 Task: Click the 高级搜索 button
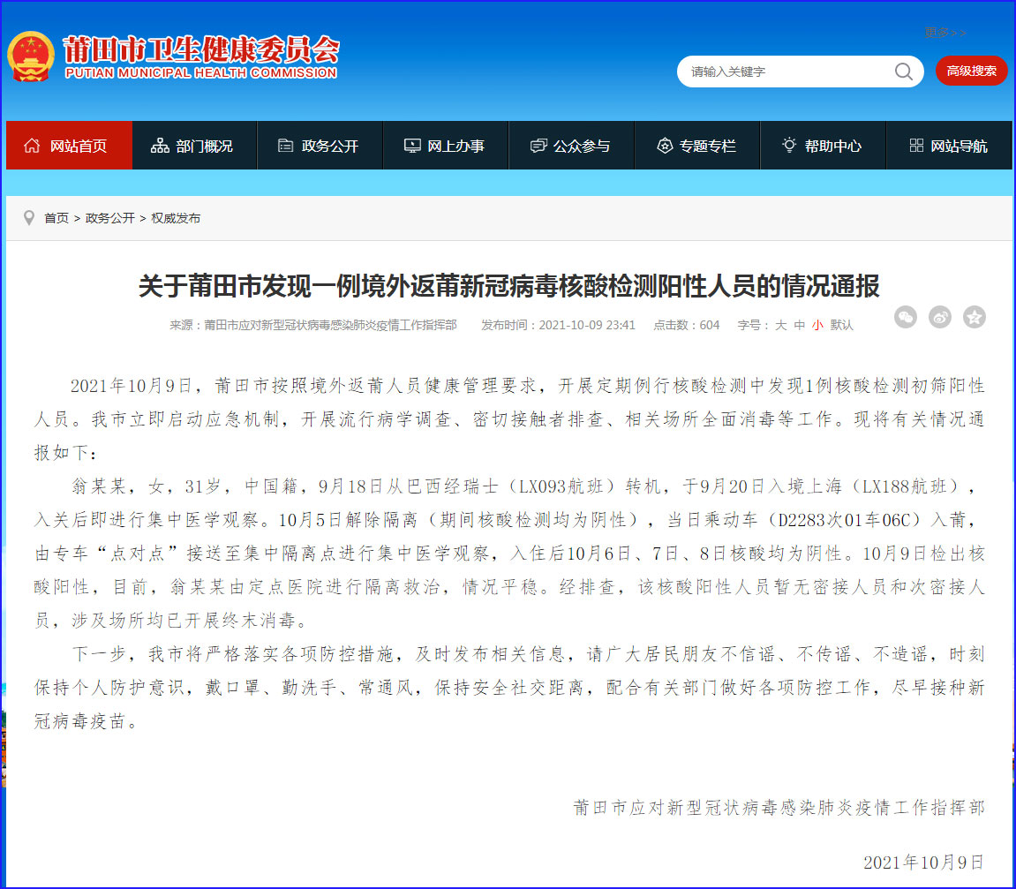[x=971, y=72]
